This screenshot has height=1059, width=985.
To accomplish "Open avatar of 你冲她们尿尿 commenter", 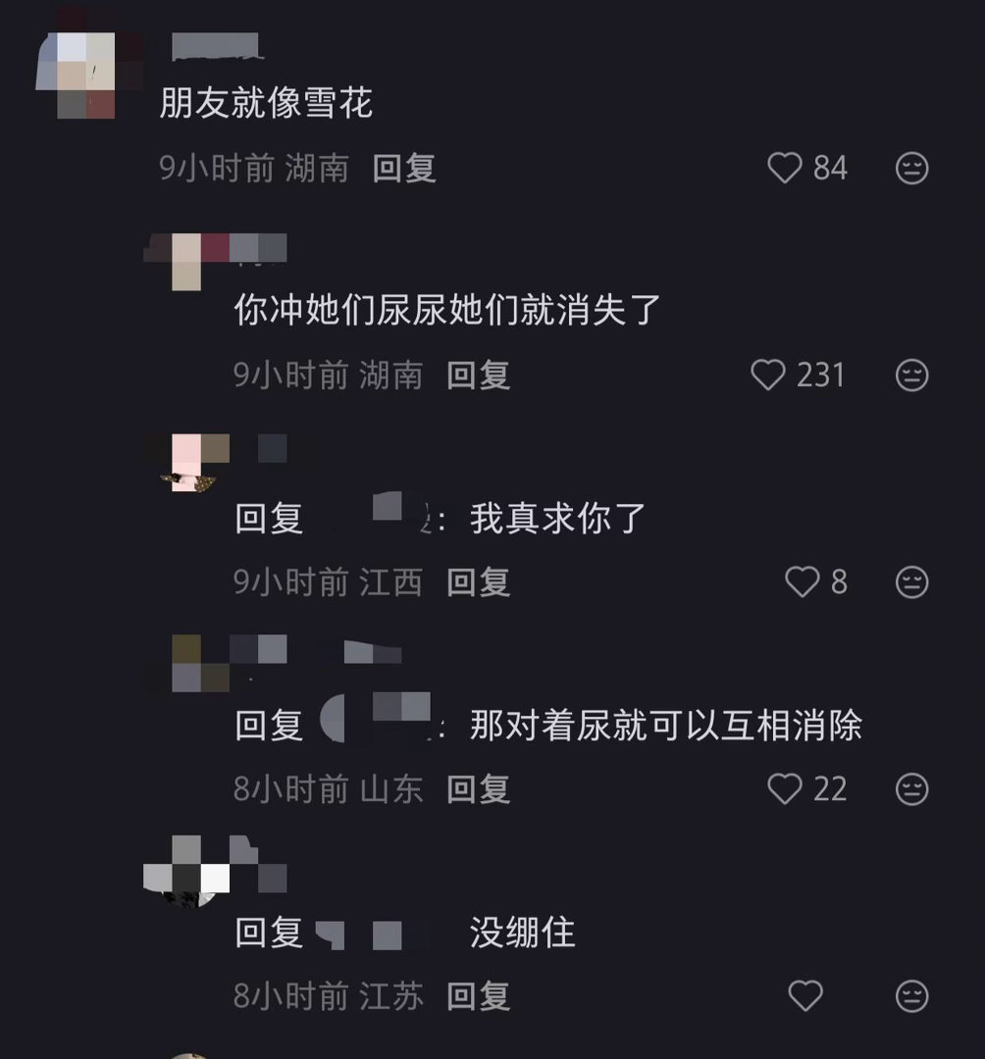I will [x=186, y=262].
